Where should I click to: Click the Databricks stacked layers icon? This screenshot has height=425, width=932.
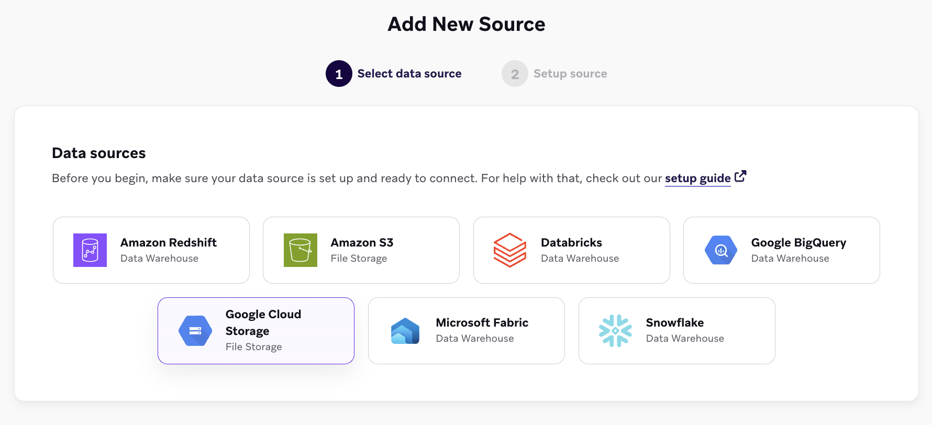coord(510,250)
